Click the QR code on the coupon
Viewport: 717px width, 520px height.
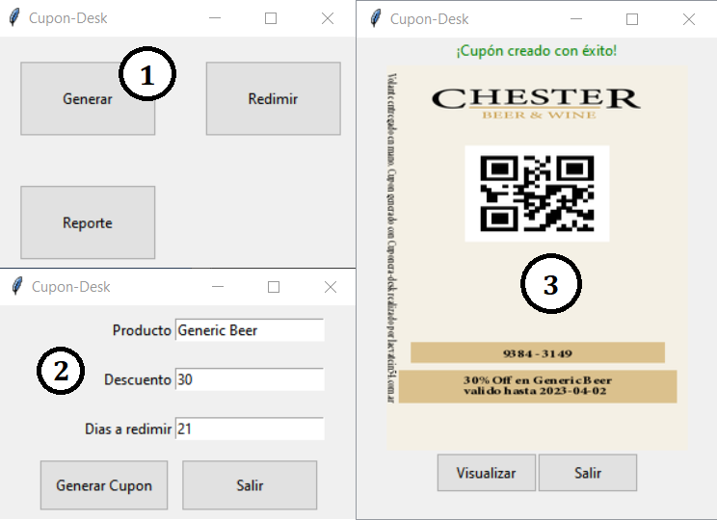[537, 194]
